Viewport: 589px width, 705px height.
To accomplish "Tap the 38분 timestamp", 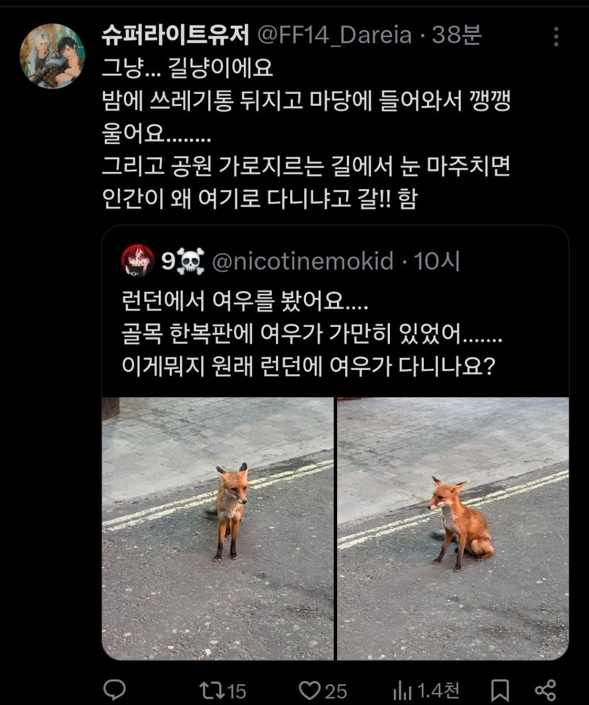I will click(456, 36).
